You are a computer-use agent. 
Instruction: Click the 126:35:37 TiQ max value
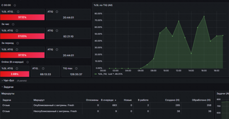click(x=76, y=74)
